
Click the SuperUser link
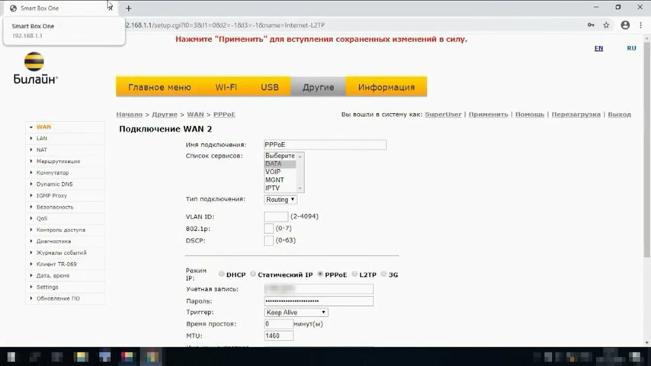click(x=443, y=114)
